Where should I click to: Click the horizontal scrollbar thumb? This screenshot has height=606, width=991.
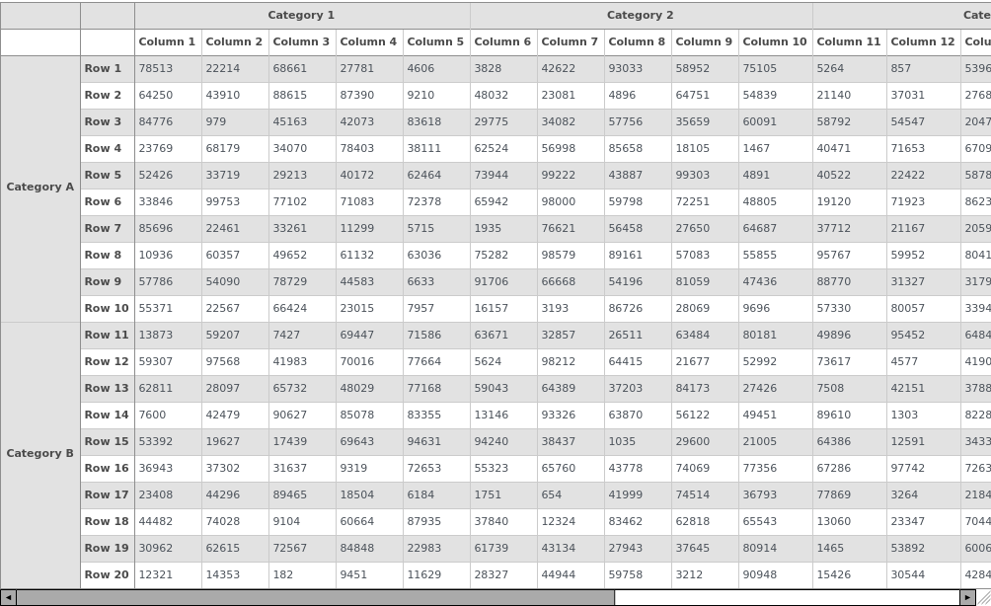coord(315,597)
